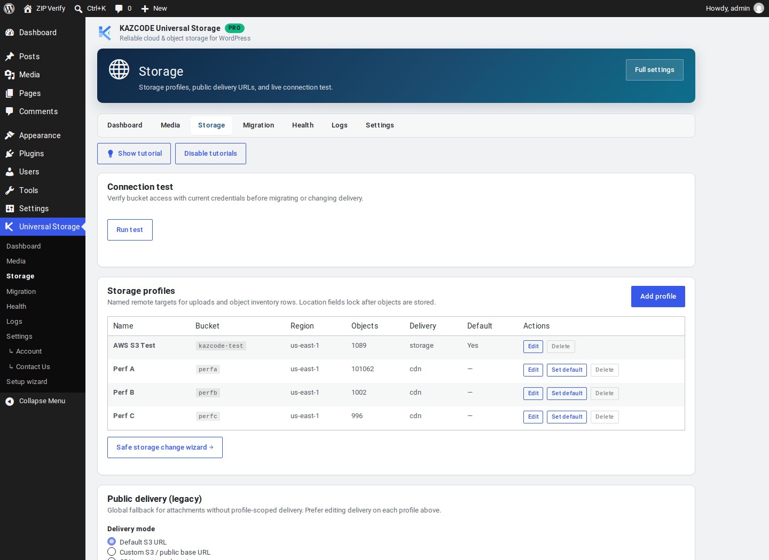
Task: Set Perf C as default profile
Action: 567,417
